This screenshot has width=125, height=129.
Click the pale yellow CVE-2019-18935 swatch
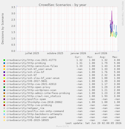tap(4, 120)
